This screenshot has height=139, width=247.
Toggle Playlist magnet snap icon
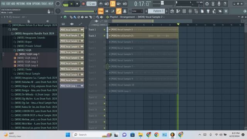(x=65, y=17)
